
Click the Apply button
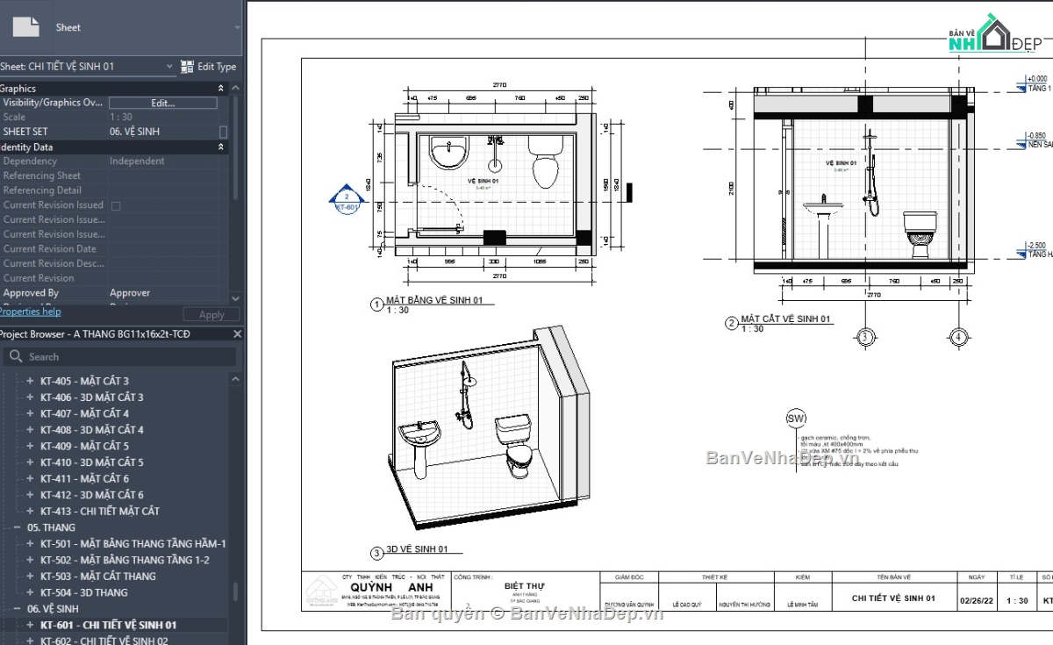(x=211, y=313)
